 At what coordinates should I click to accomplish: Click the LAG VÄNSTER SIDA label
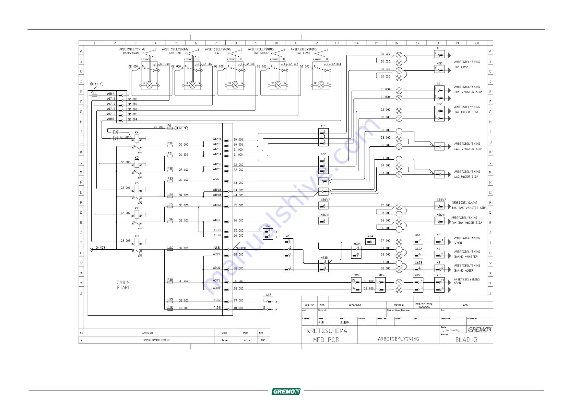click(x=468, y=149)
